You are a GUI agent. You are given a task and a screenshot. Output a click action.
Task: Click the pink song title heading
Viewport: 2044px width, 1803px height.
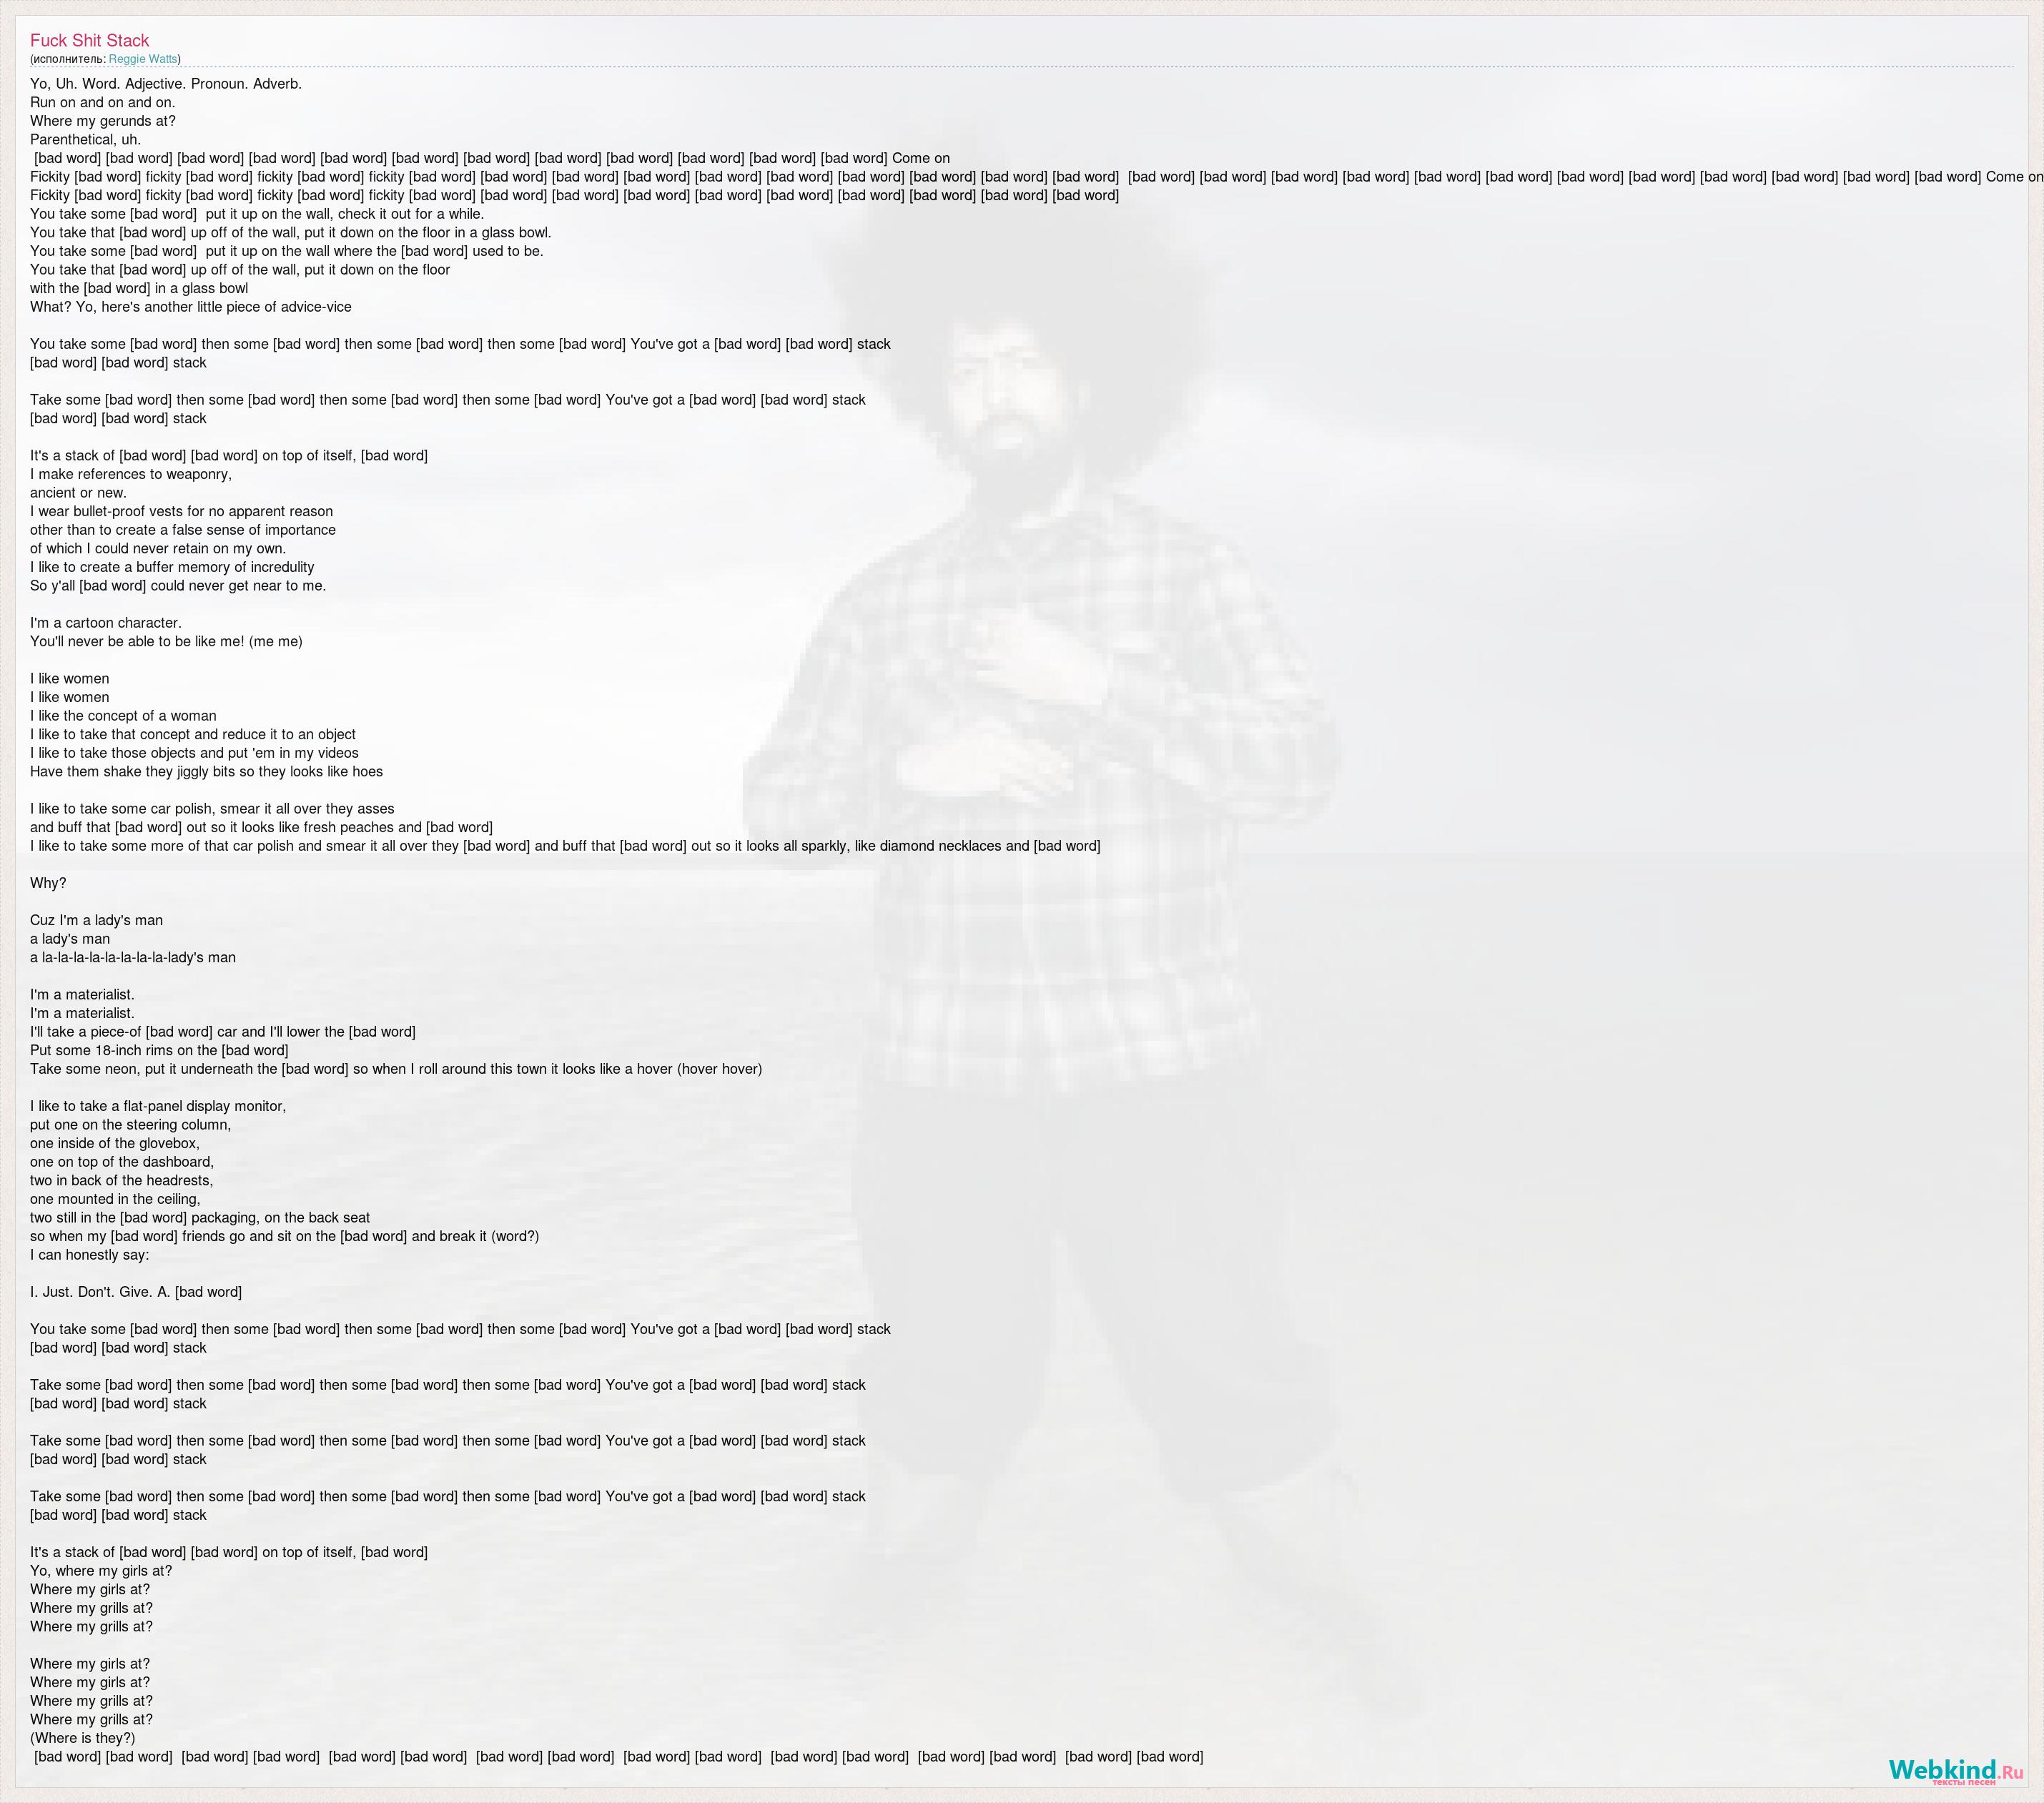(89, 41)
